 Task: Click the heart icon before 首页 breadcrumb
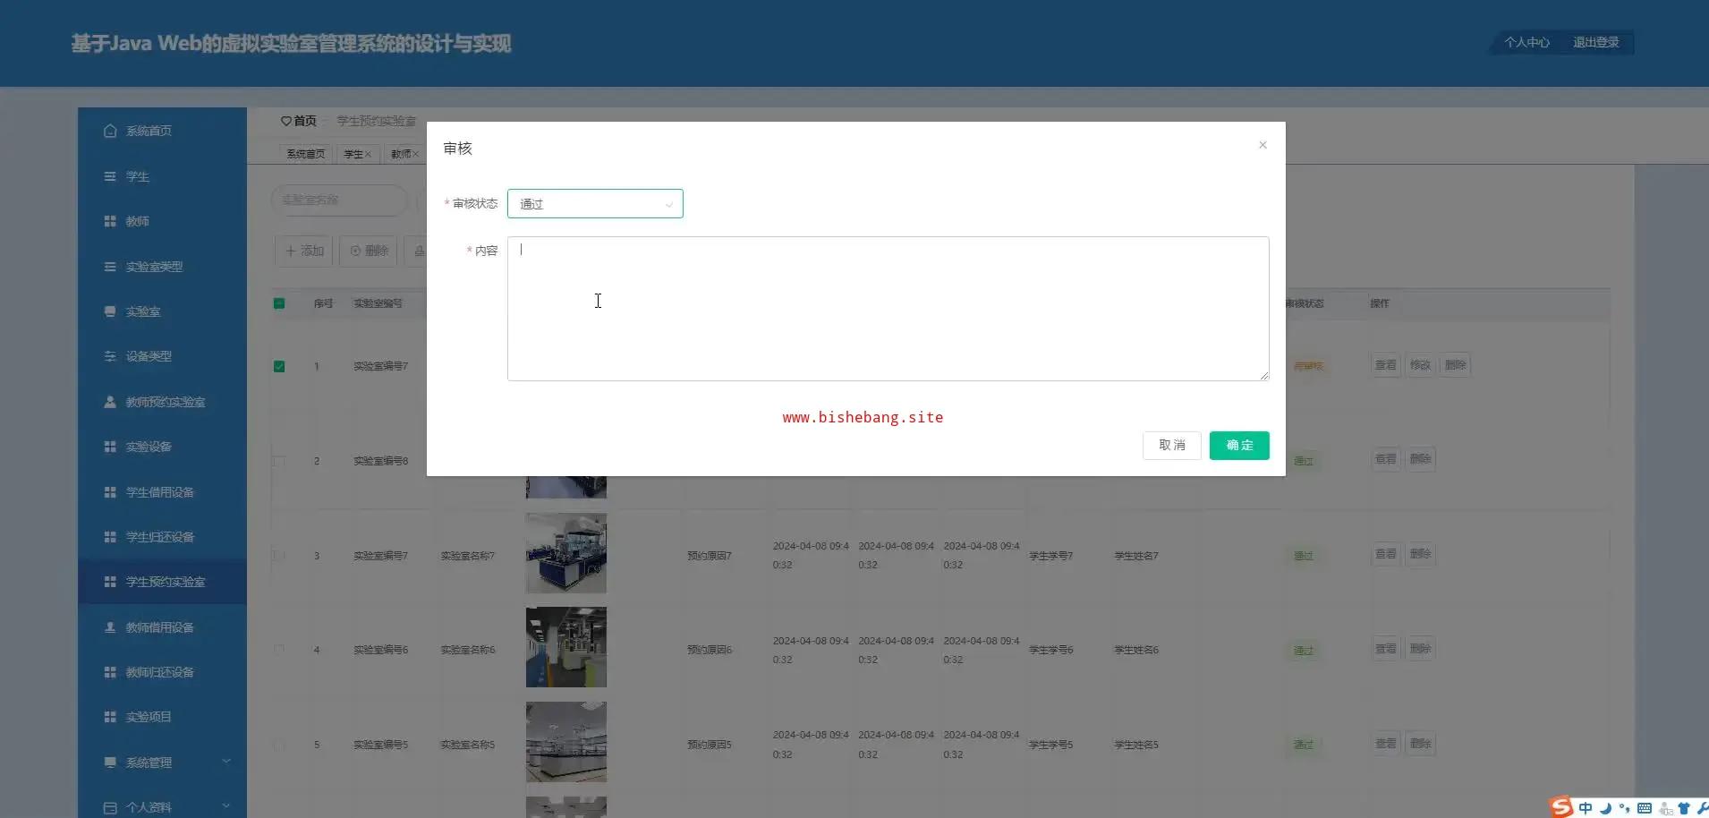click(x=285, y=121)
